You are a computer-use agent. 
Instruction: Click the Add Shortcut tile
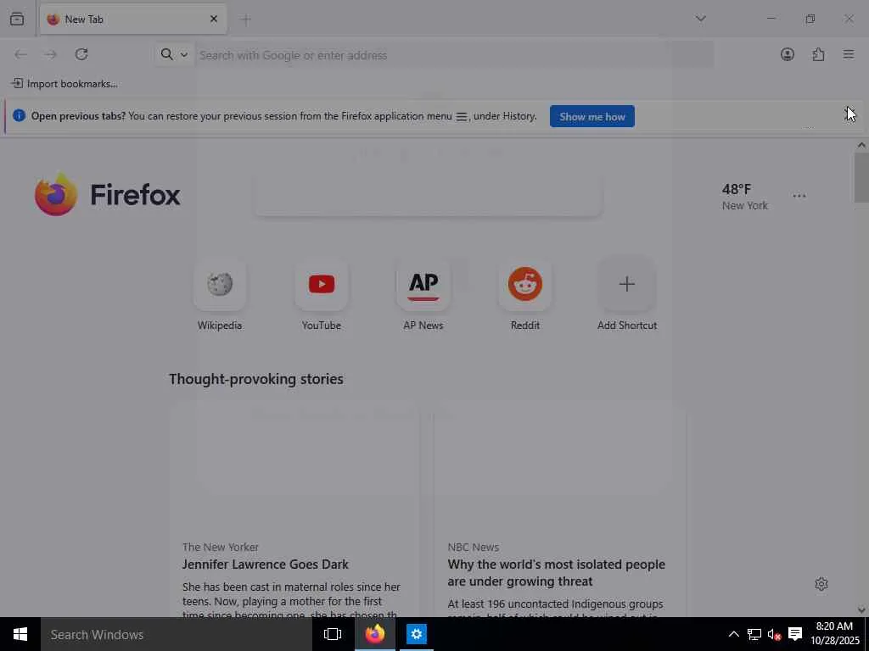627,296
